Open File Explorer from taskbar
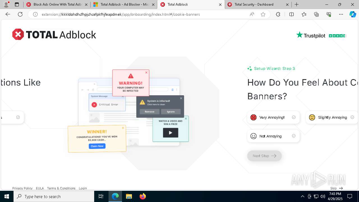The width and height of the screenshot is (359, 202). tap(129, 196)
